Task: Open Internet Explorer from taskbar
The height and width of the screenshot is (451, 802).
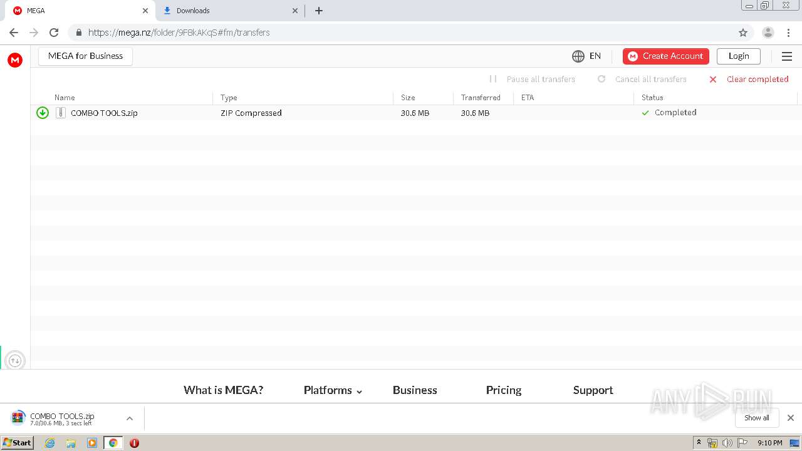Action: tap(50, 443)
